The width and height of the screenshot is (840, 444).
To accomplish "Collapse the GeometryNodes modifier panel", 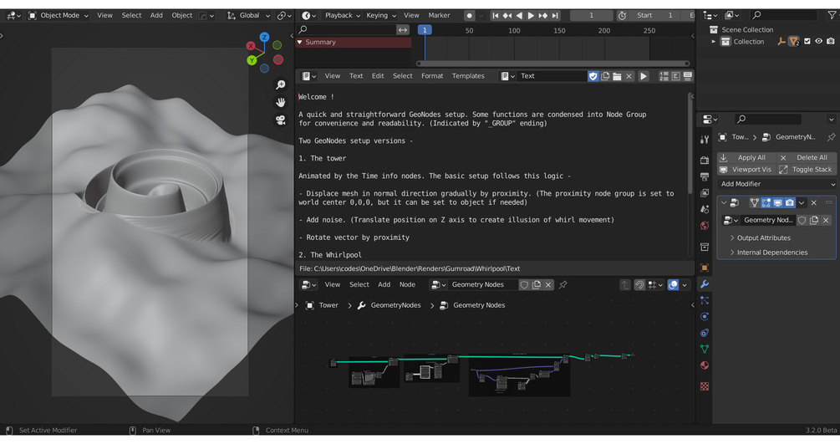I will (724, 202).
